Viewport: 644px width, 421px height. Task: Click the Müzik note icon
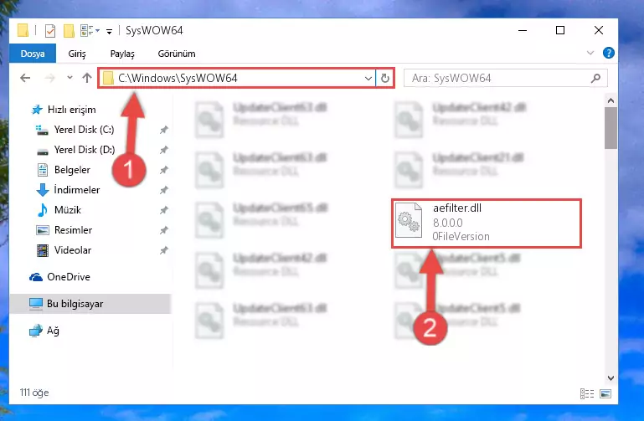click(43, 210)
